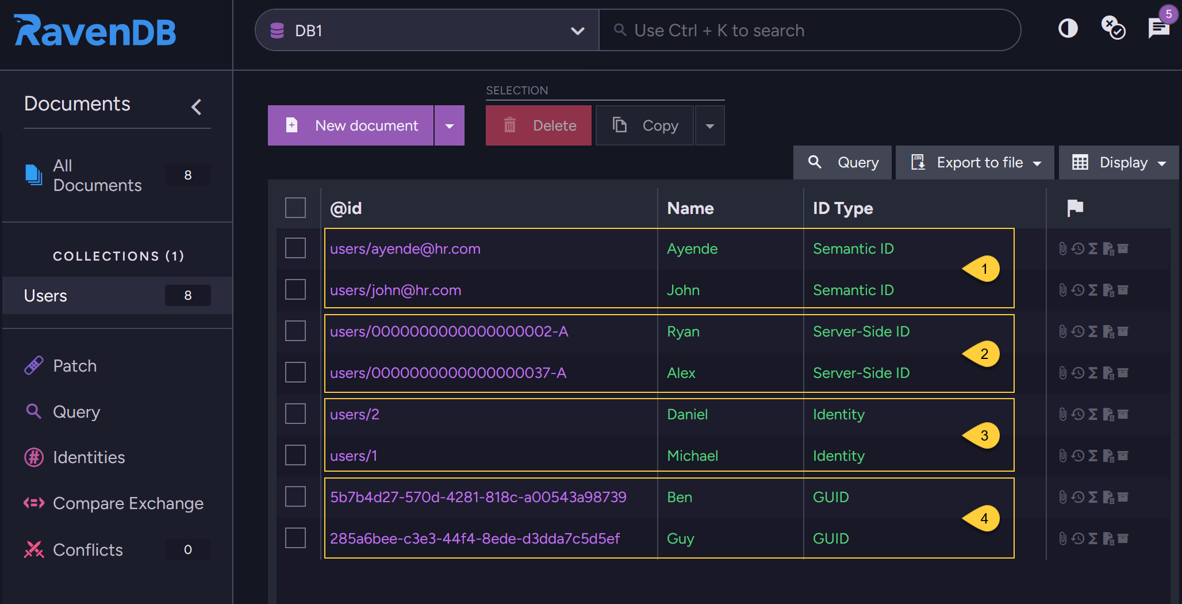This screenshot has width=1182, height=604.
Task: Open Compare Exchange page
Action: (x=128, y=503)
